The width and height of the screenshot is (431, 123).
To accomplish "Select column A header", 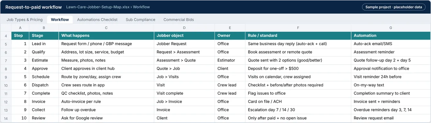I will [20, 28].
